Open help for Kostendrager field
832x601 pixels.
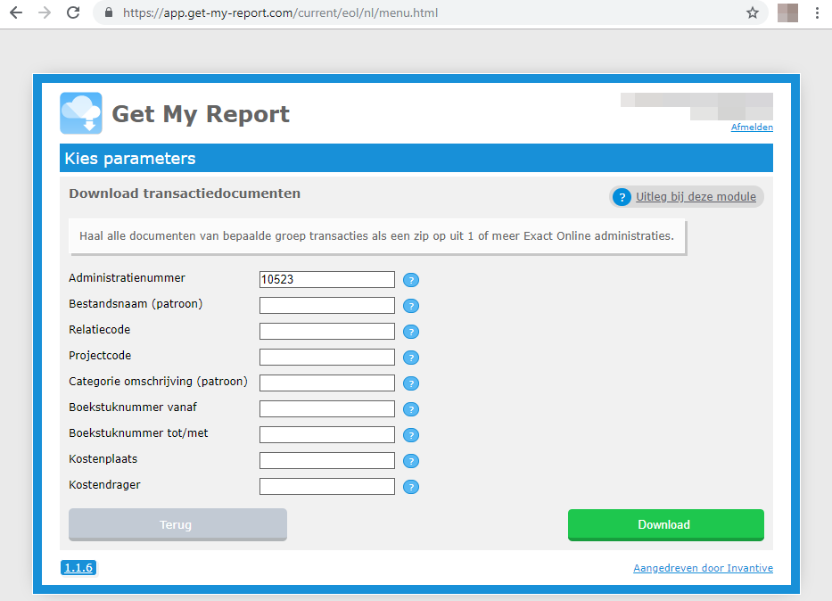[x=411, y=487]
